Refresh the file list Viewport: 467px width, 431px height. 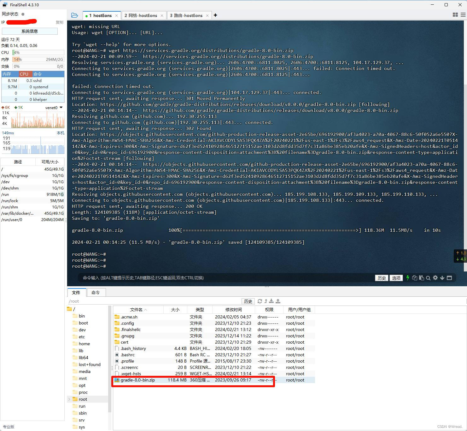(260, 301)
